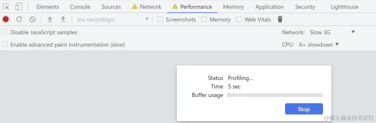Click the red record button
The image size is (376, 123).
pyautogui.click(x=6, y=19)
